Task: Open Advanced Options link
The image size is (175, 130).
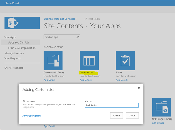Action: click(x=32, y=116)
